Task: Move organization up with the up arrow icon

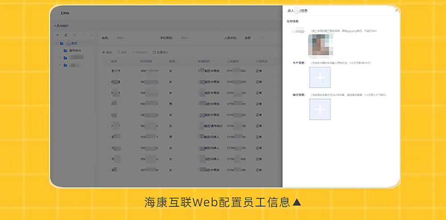Action: click(83, 35)
